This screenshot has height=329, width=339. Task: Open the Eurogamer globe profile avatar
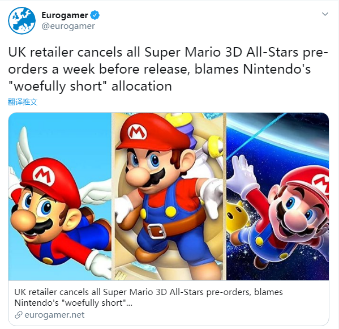click(x=22, y=20)
